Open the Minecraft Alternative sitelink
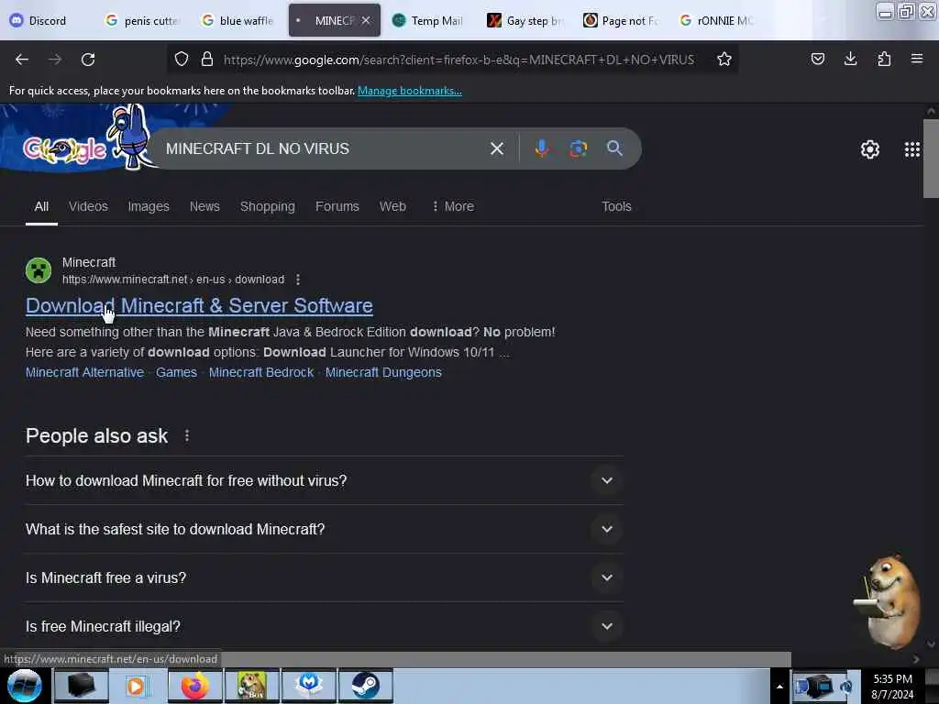Image resolution: width=939 pixels, height=704 pixels. click(x=85, y=372)
